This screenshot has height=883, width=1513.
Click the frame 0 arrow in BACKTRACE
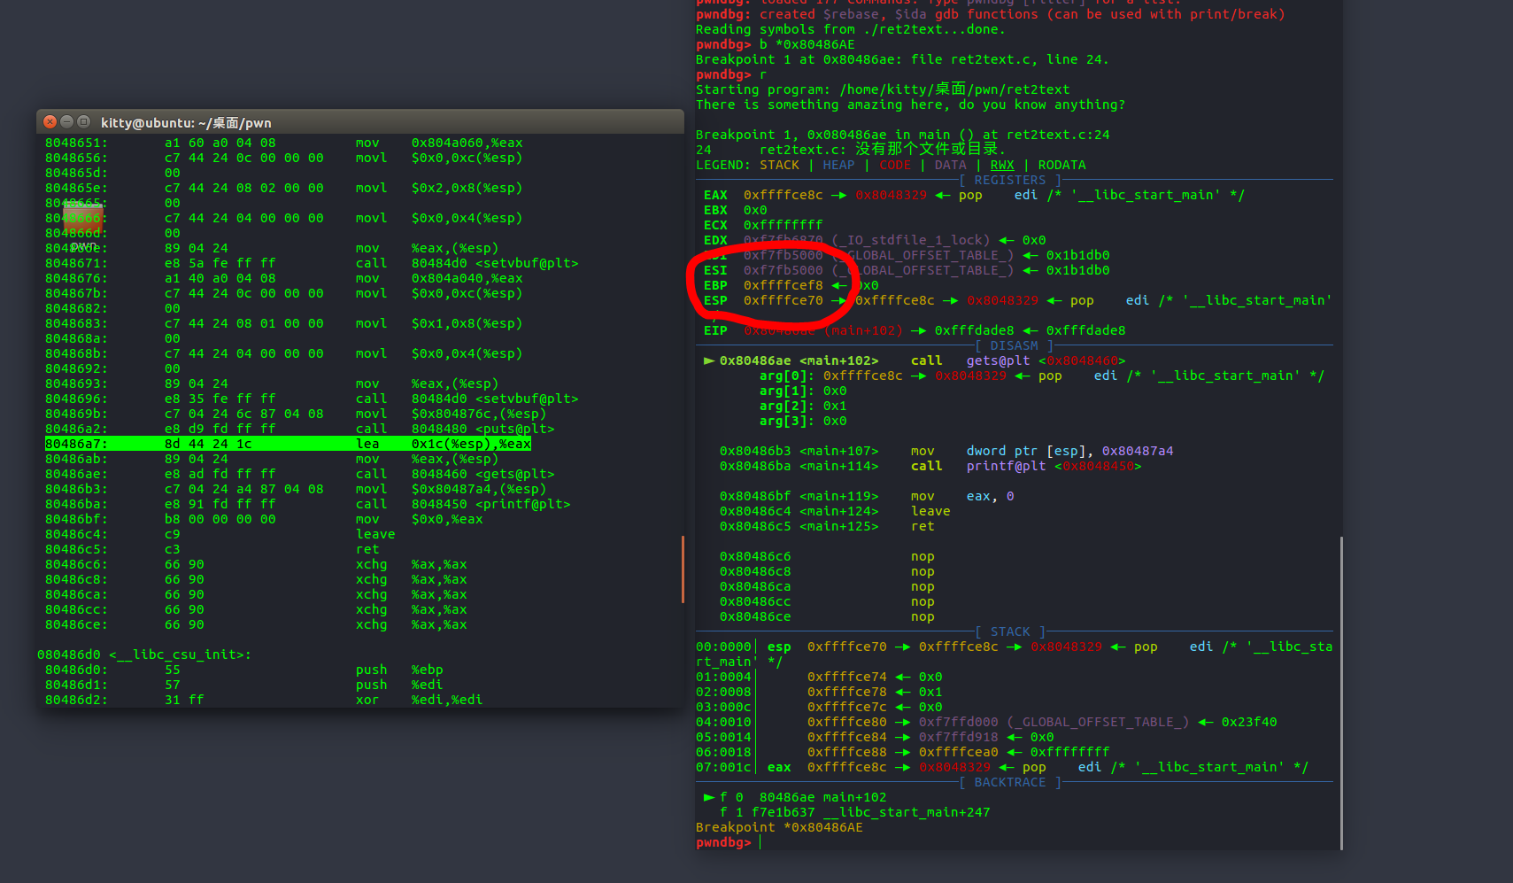point(708,797)
